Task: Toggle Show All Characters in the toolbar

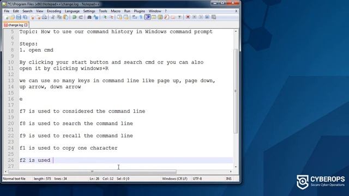Action: (141, 17)
